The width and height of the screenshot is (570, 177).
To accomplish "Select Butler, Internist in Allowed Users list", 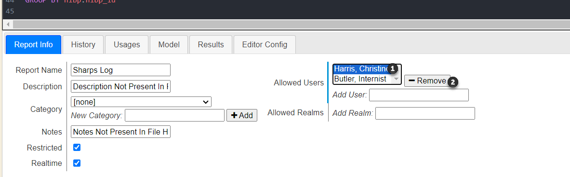I will [x=360, y=79].
